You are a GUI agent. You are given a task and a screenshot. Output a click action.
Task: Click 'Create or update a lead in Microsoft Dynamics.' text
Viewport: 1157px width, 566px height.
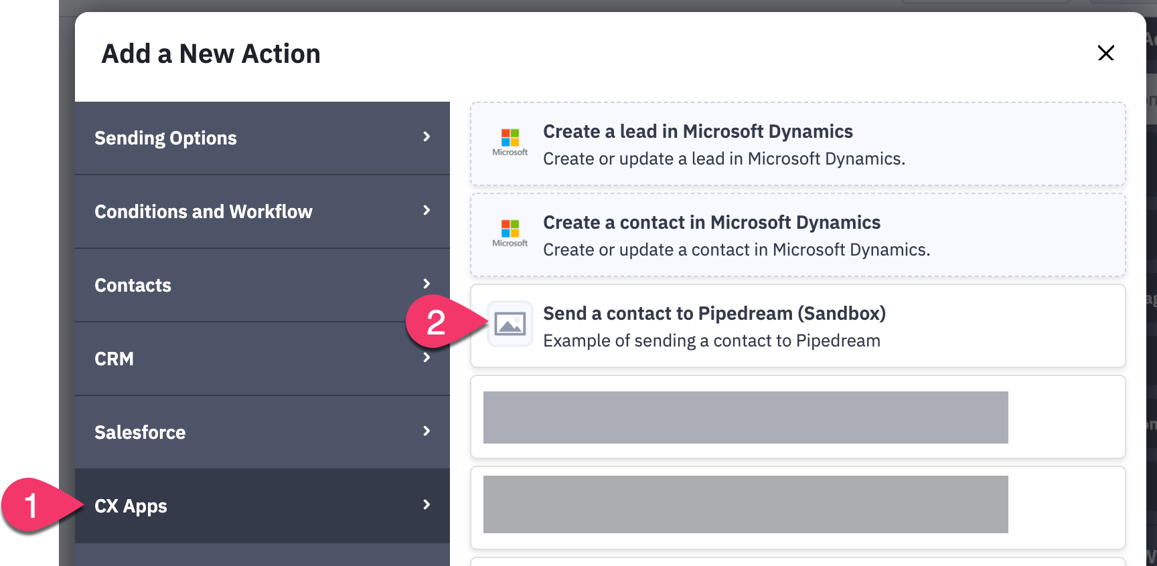coord(724,159)
